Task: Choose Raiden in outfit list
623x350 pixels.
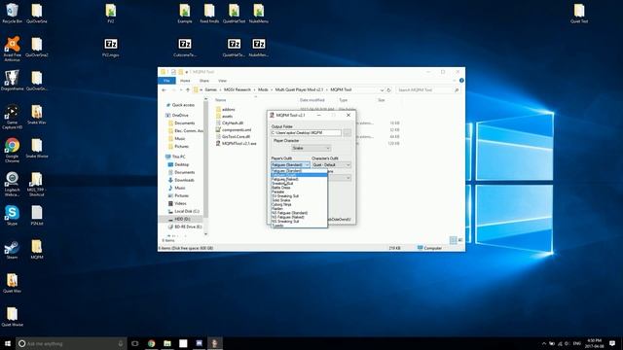Action: pyautogui.click(x=299, y=209)
